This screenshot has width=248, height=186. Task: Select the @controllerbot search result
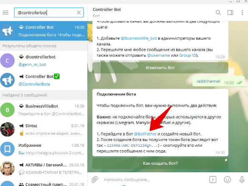point(43,60)
